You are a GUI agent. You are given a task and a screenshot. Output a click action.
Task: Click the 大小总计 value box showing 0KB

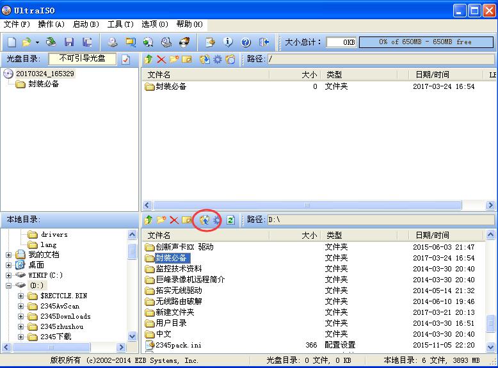point(341,42)
